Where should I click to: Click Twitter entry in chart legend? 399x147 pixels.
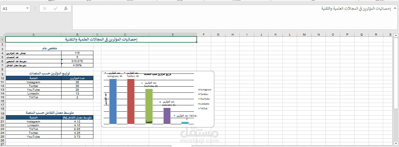click(203, 94)
